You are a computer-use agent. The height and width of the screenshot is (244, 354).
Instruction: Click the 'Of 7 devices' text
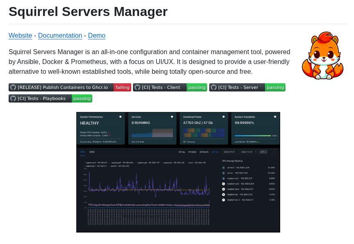(189, 142)
